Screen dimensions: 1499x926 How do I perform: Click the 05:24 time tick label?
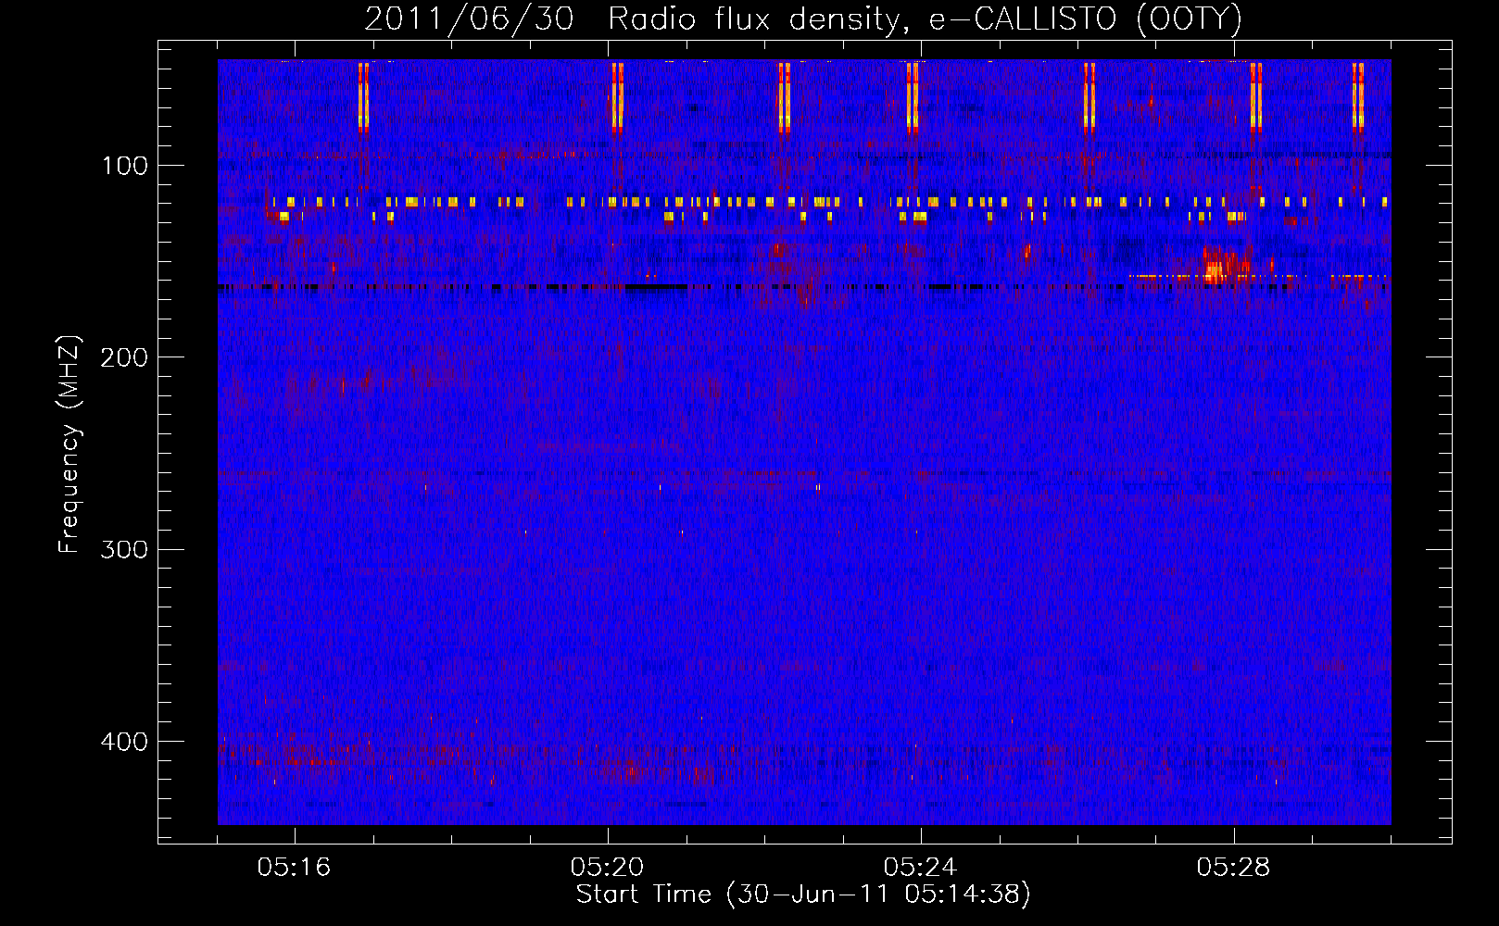(x=920, y=868)
